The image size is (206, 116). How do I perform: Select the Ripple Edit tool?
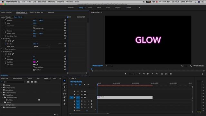pyautogui.click(x=64, y=87)
